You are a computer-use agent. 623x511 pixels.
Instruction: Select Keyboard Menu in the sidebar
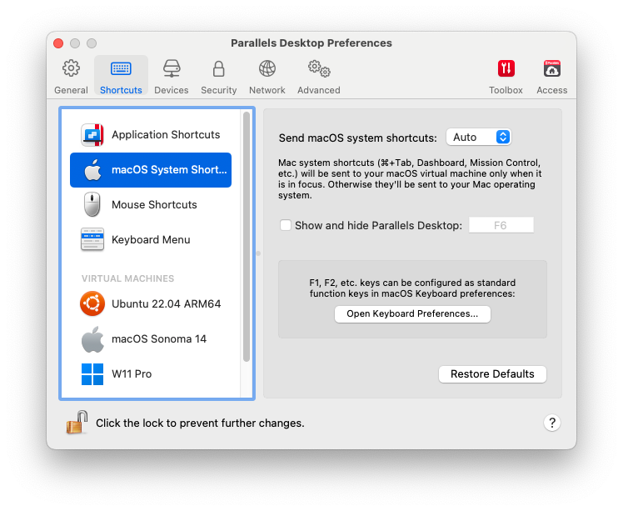151,240
